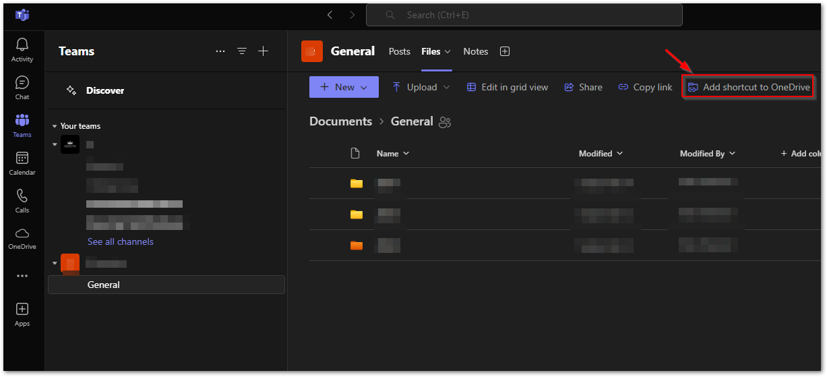Open the Modified By column dropdown
827x377 pixels.
point(707,154)
